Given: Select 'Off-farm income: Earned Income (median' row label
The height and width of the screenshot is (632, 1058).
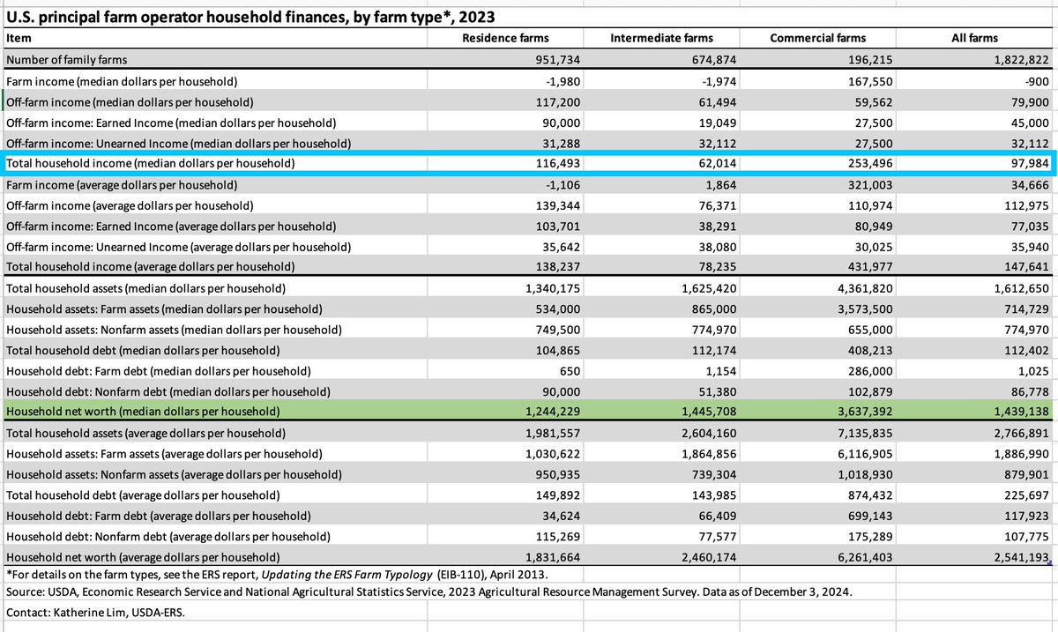Looking at the screenshot, I should pyautogui.click(x=171, y=123).
